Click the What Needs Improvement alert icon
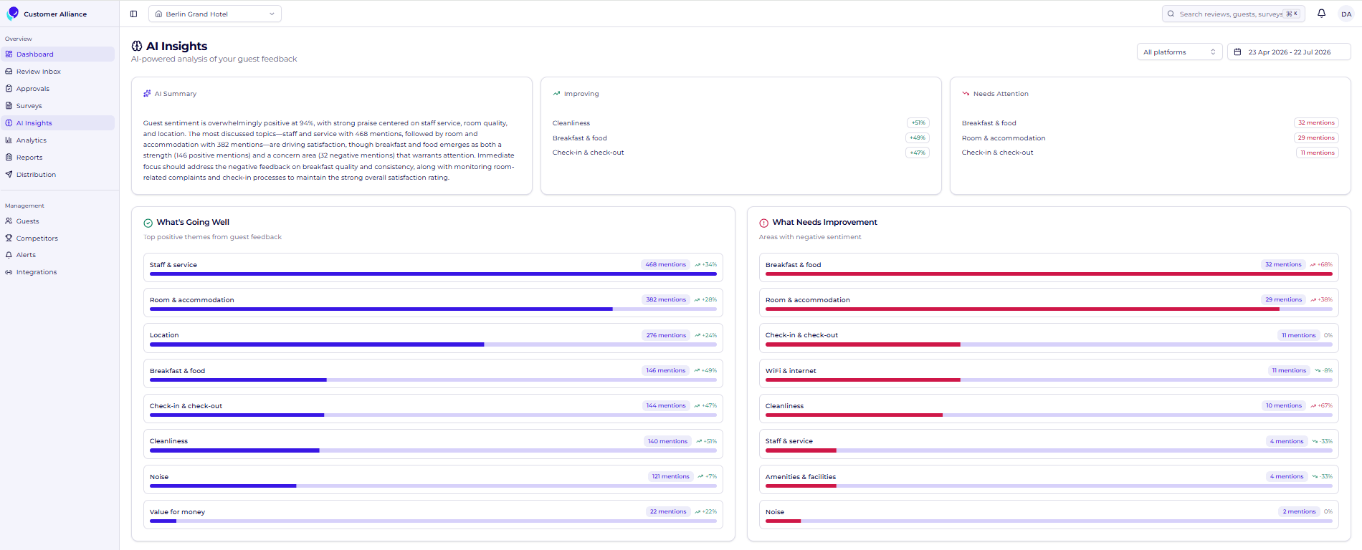 [x=763, y=223]
